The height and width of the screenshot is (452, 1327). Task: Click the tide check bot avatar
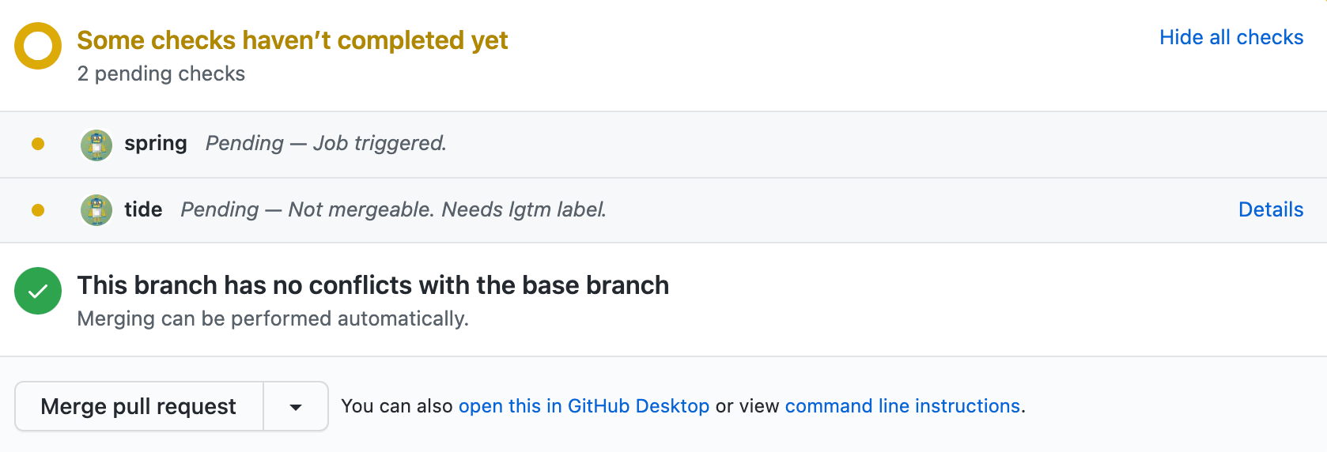96,210
